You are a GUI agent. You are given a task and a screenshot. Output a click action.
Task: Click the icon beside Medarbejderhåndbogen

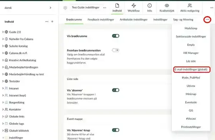7,67
